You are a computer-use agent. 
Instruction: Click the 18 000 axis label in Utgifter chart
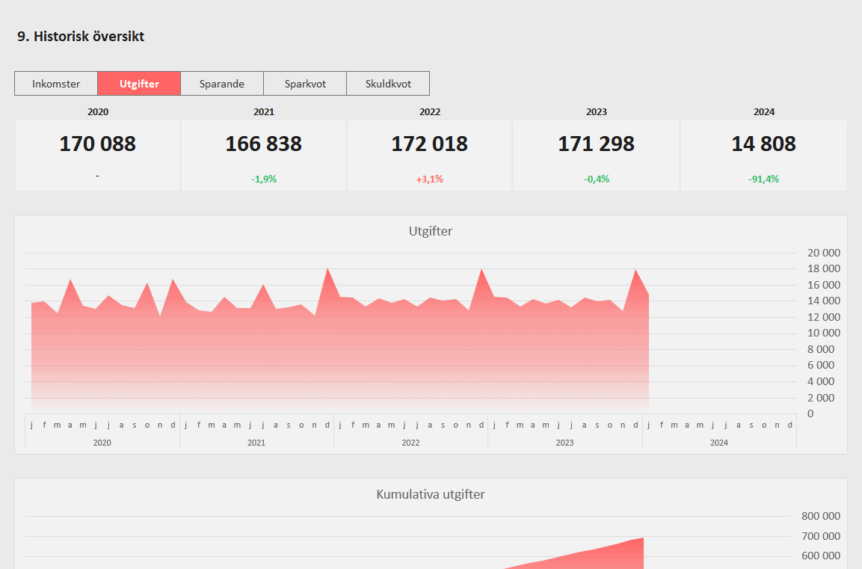[x=824, y=269]
